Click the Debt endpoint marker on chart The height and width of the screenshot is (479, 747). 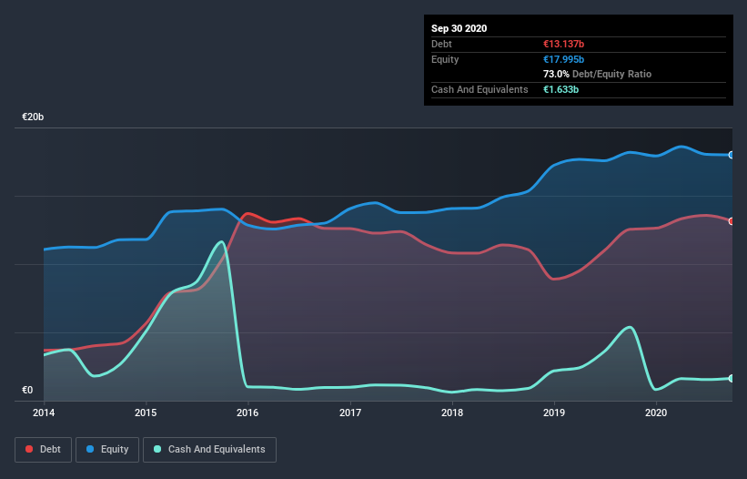click(732, 221)
